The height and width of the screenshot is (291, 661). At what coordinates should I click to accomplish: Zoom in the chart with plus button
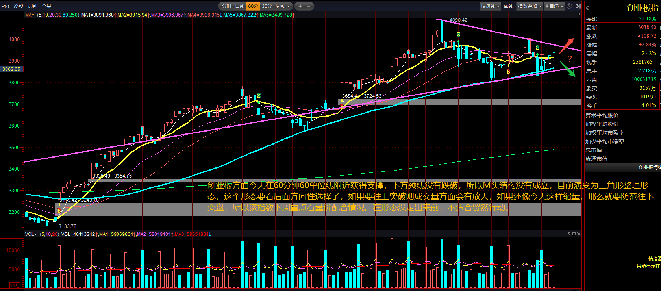tap(300, 6)
